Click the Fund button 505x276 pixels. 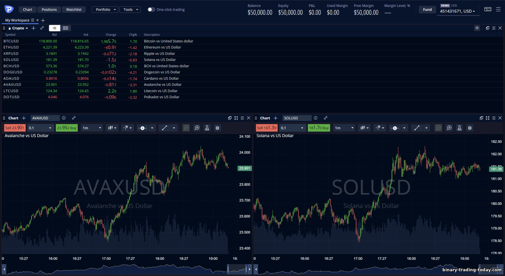coord(427,9)
